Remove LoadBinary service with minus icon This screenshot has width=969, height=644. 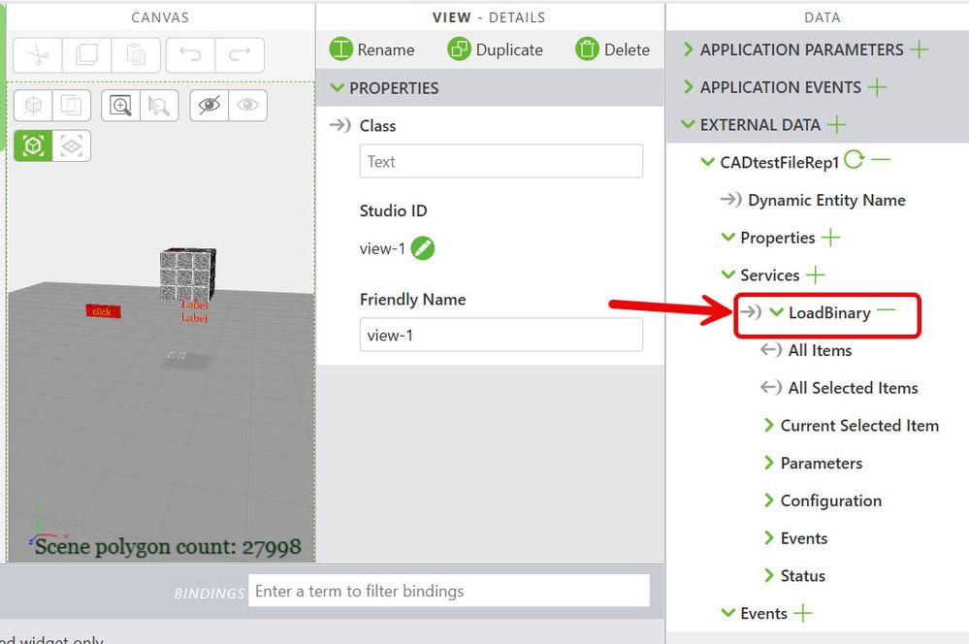coord(887,310)
